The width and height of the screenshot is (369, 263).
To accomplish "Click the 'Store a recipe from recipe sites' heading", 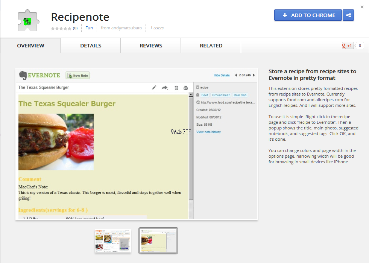I will click(x=312, y=74).
